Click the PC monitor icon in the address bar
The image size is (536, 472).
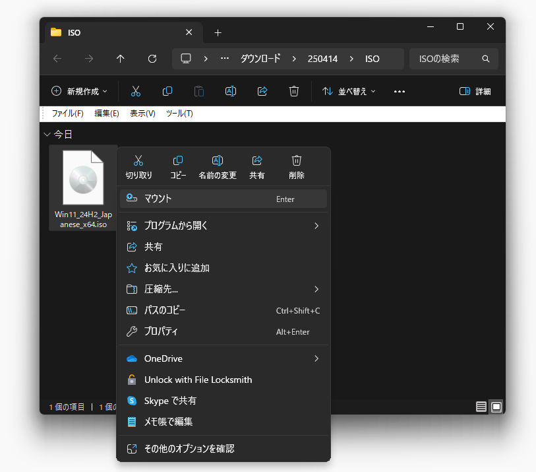(x=186, y=59)
